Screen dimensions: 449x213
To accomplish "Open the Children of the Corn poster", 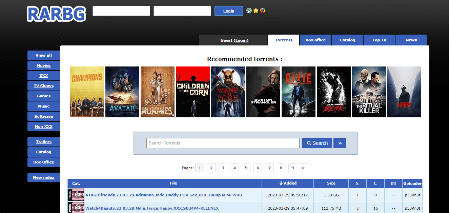I will 193,92.
